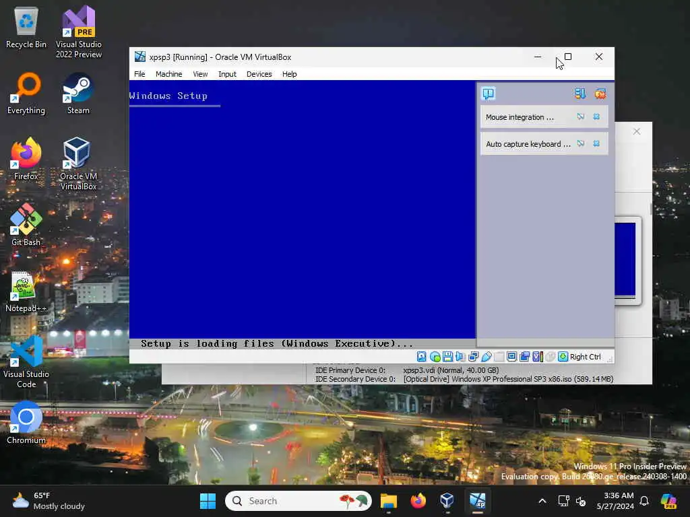690x517 pixels.
Task: Switch to the xpsp3 VM taskbar icon
Action: 477,501
